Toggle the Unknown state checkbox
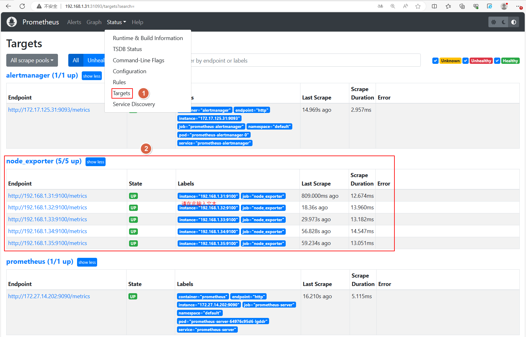This screenshot has width=526, height=337. click(435, 61)
